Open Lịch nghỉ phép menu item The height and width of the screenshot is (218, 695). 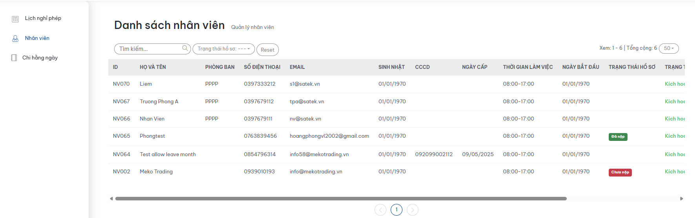click(43, 18)
